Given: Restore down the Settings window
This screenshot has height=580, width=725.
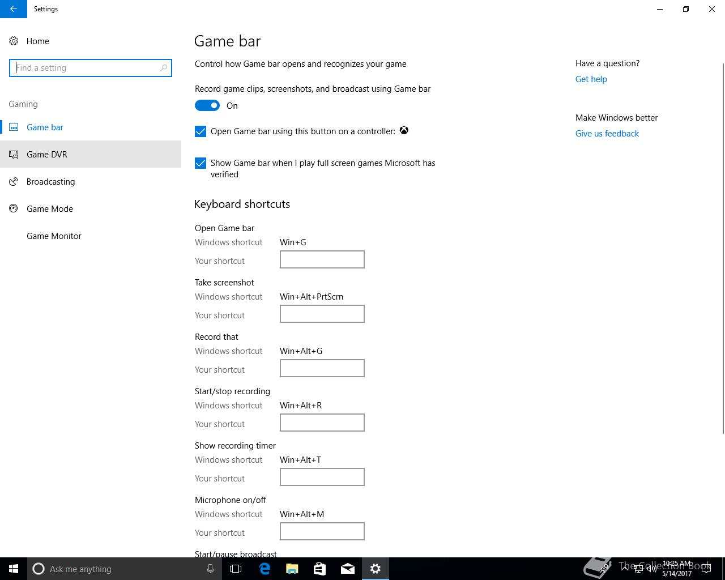Looking at the screenshot, I should pyautogui.click(x=686, y=9).
